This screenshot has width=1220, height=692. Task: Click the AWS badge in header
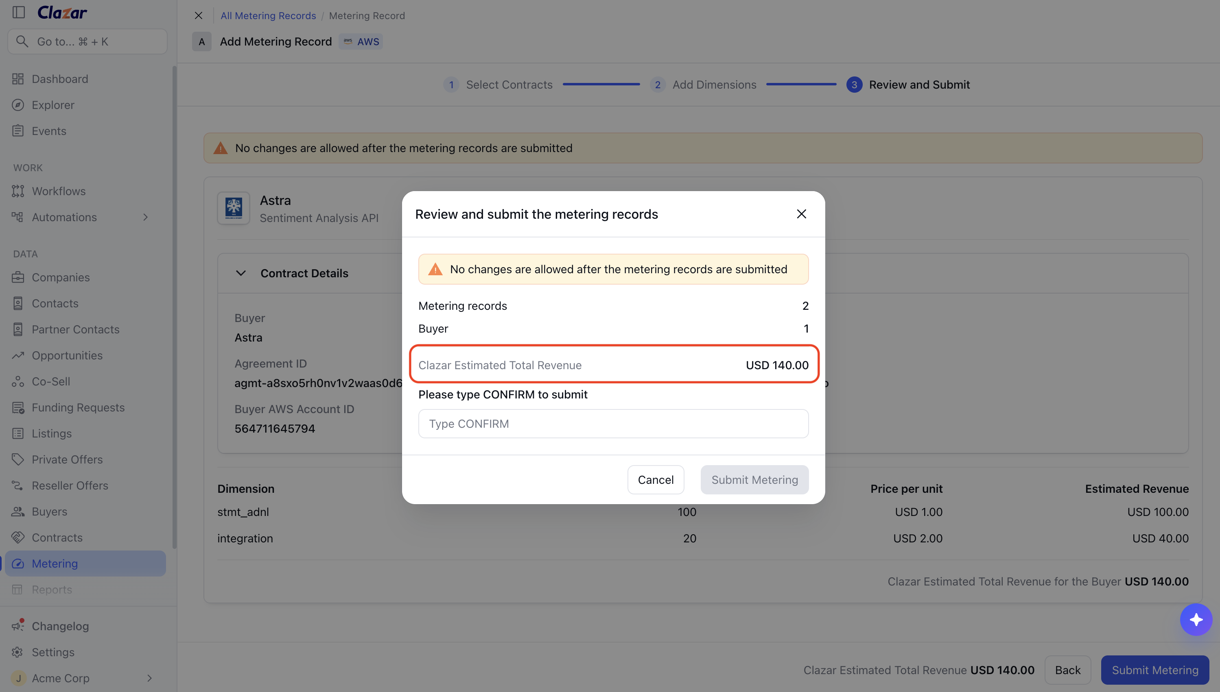pos(361,42)
